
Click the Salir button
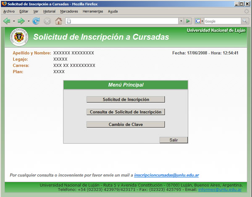click(x=173, y=140)
